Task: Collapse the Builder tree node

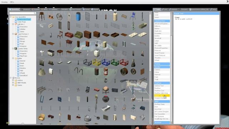Action: click(13, 58)
